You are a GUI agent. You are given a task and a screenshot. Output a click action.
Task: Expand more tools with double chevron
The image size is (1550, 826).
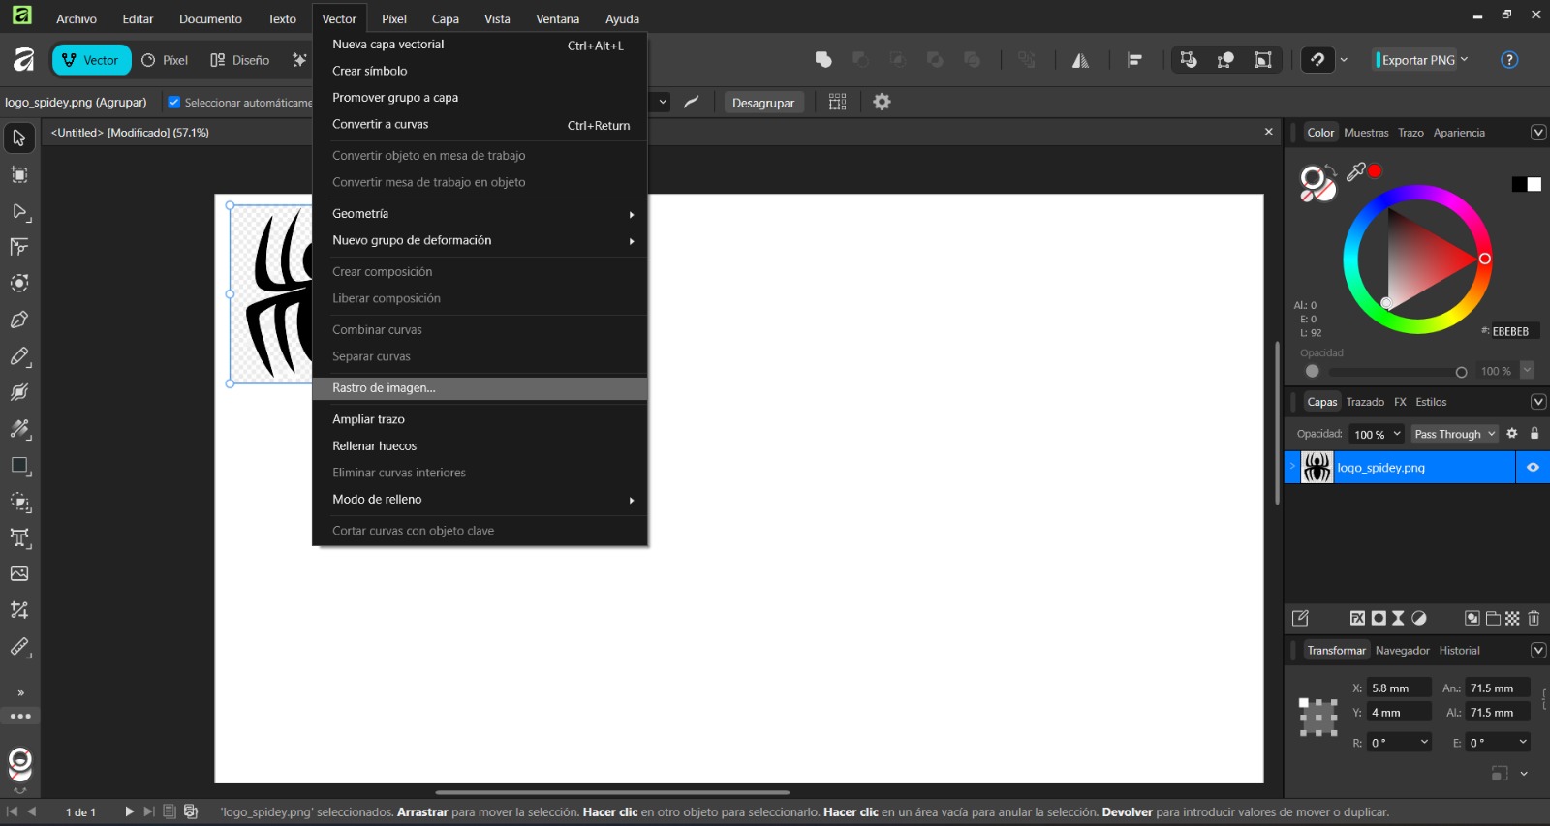tap(20, 693)
